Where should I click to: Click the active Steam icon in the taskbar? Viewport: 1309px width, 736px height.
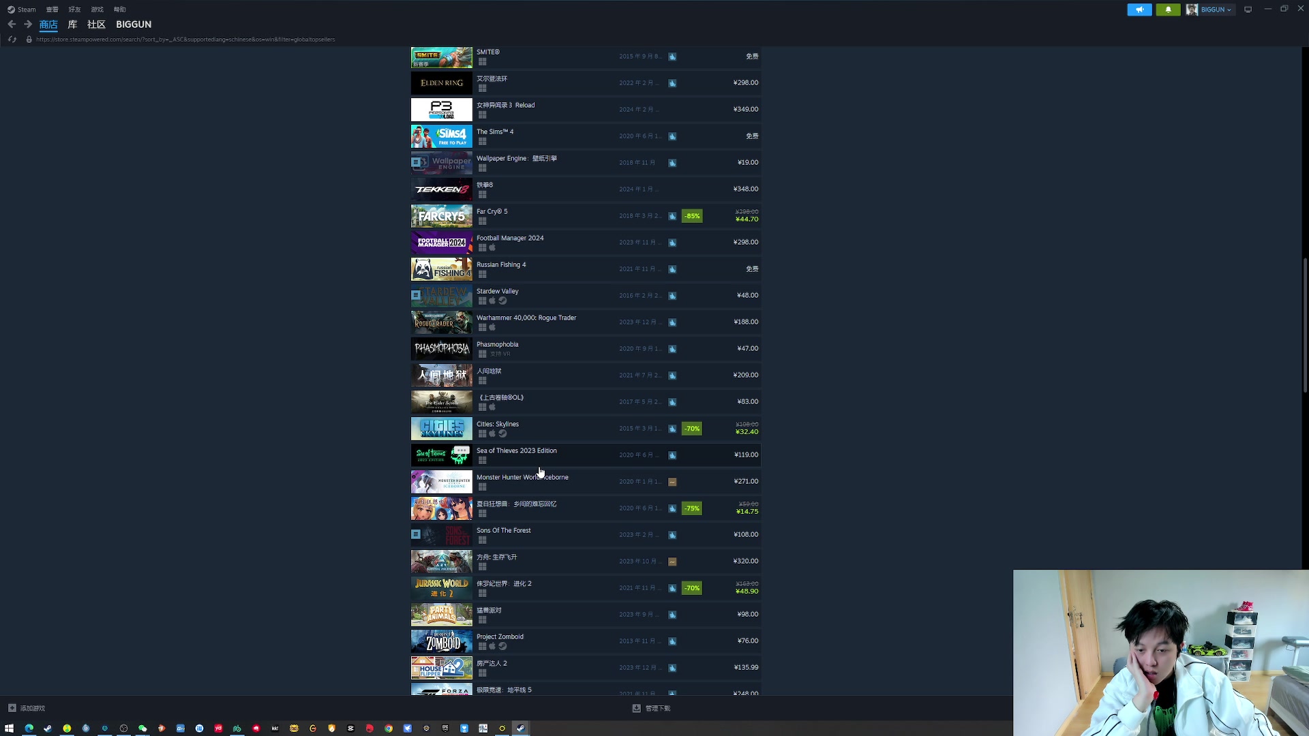520,728
